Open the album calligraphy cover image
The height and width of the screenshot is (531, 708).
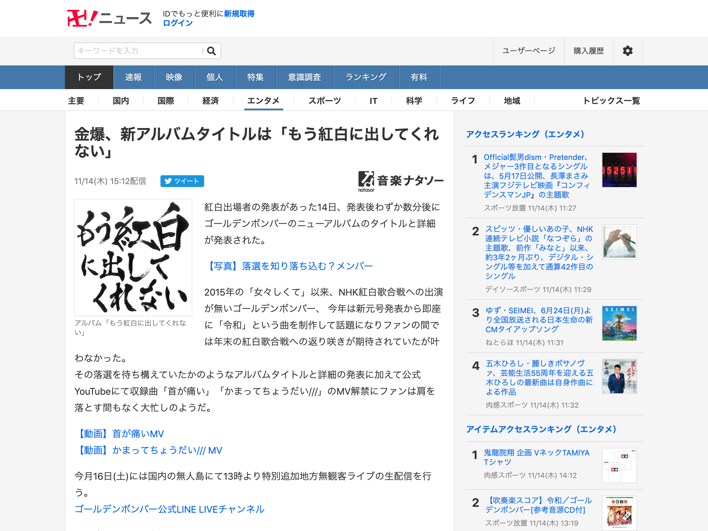point(133,257)
